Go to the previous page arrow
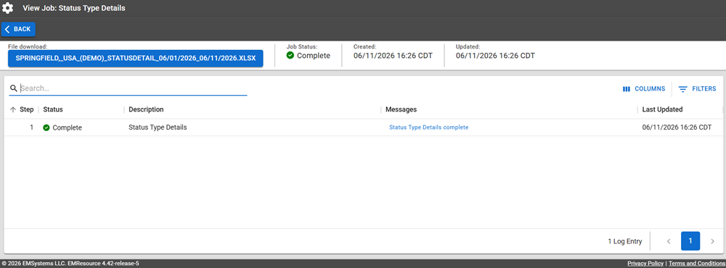Screen dimensions: 726x268 [669, 241]
